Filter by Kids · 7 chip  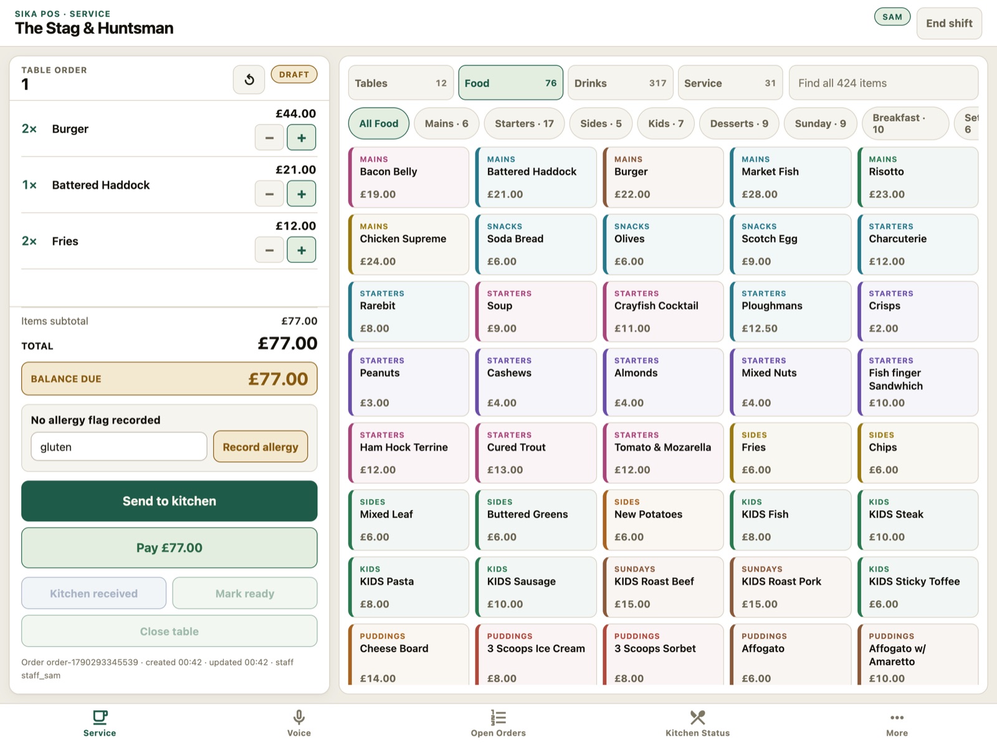click(665, 123)
